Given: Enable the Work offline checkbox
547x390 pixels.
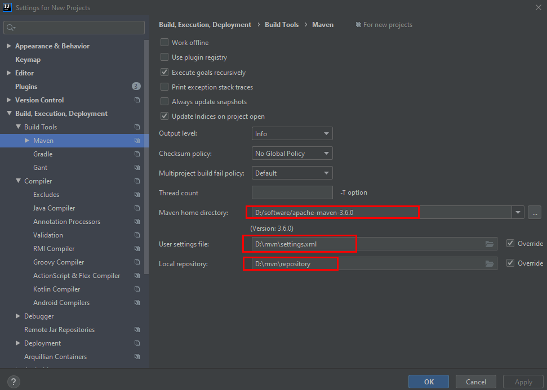Looking at the screenshot, I should (164, 43).
